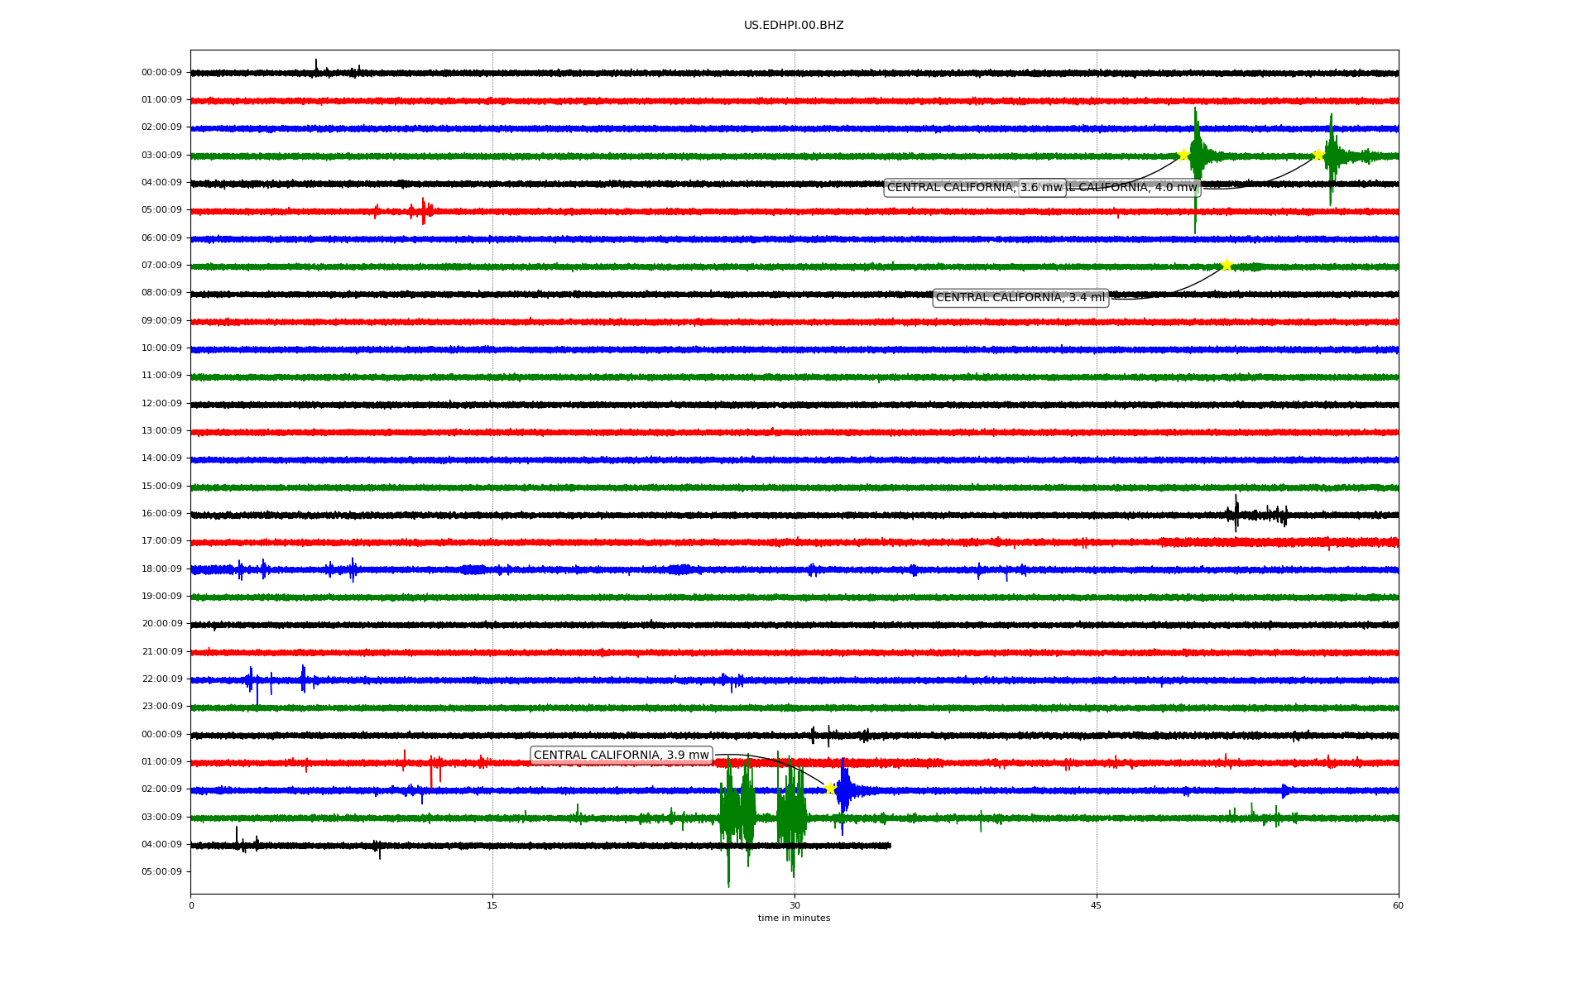This screenshot has width=1589, height=993.
Task: Click the star marker for the 3.6 mw event
Action: (x=1183, y=155)
